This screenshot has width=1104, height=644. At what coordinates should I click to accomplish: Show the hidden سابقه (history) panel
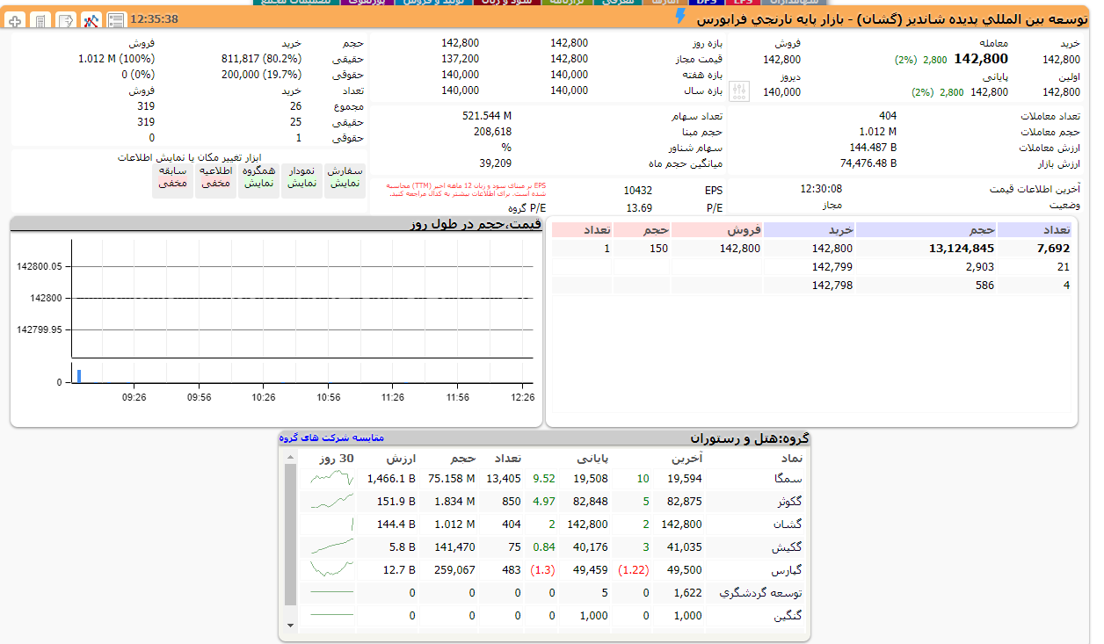(x=172, y=177)
